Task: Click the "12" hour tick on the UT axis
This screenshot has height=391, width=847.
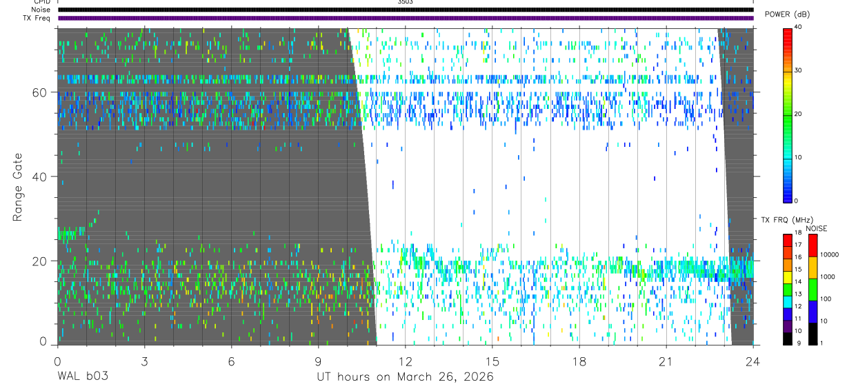Action: tap(405, 361)
